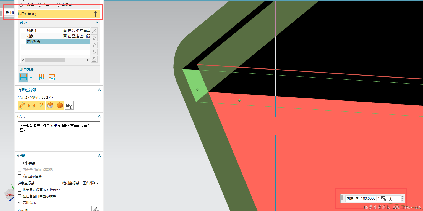This screenshot has width=423, height=211.
Task: Expand the floating toolbar options arrows
Action: (x=403, y=198)
